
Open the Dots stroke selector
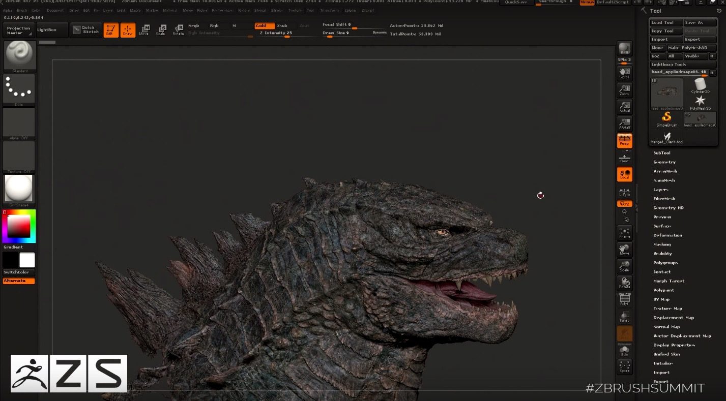(x=19, y=89)
